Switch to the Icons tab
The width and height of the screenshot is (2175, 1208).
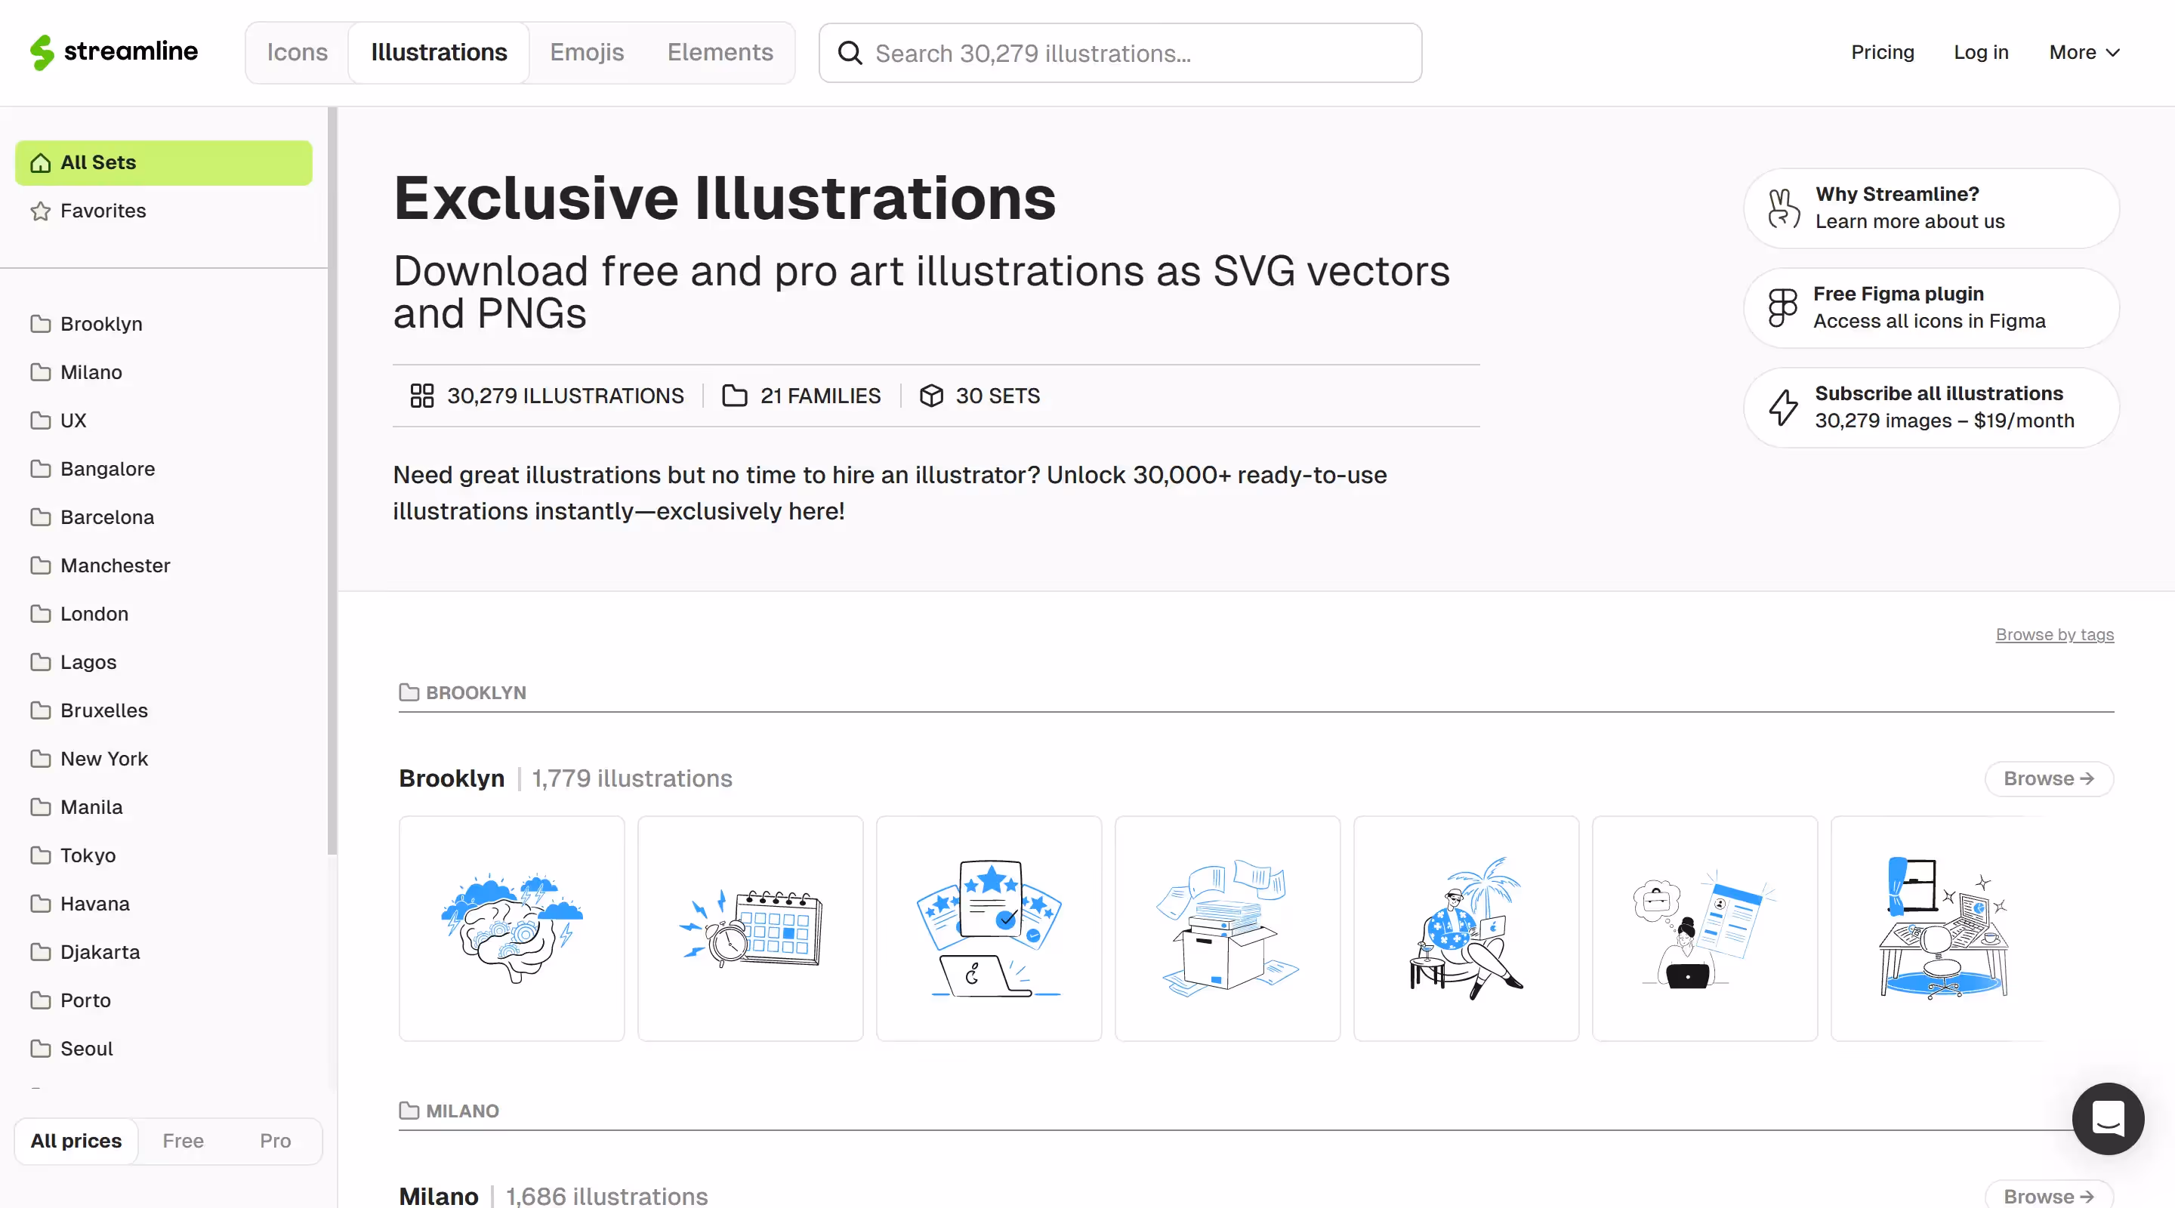[x=298, y=52]
